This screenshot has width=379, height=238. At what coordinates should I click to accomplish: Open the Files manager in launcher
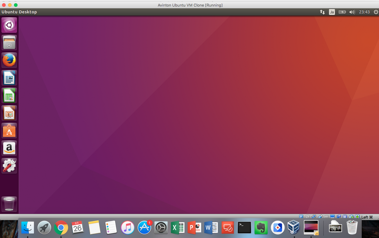point(9,43)
